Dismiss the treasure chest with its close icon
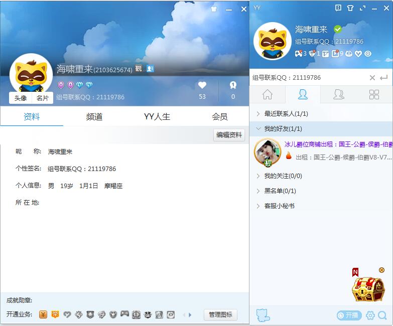 click(381, 270)
